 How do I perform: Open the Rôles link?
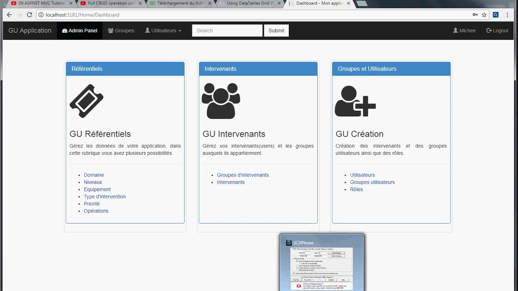pyautogui.click(x=357, y=190)
